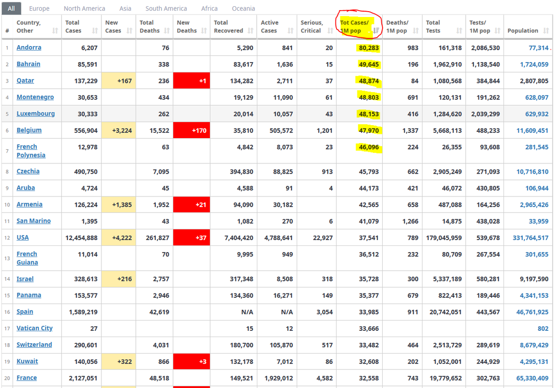
Task: Open the Vatican City link
Action: tap(34, 328)
